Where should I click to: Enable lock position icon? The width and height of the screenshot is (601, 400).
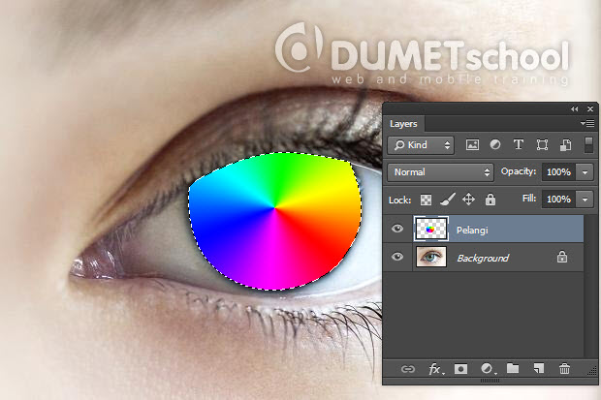468,200
